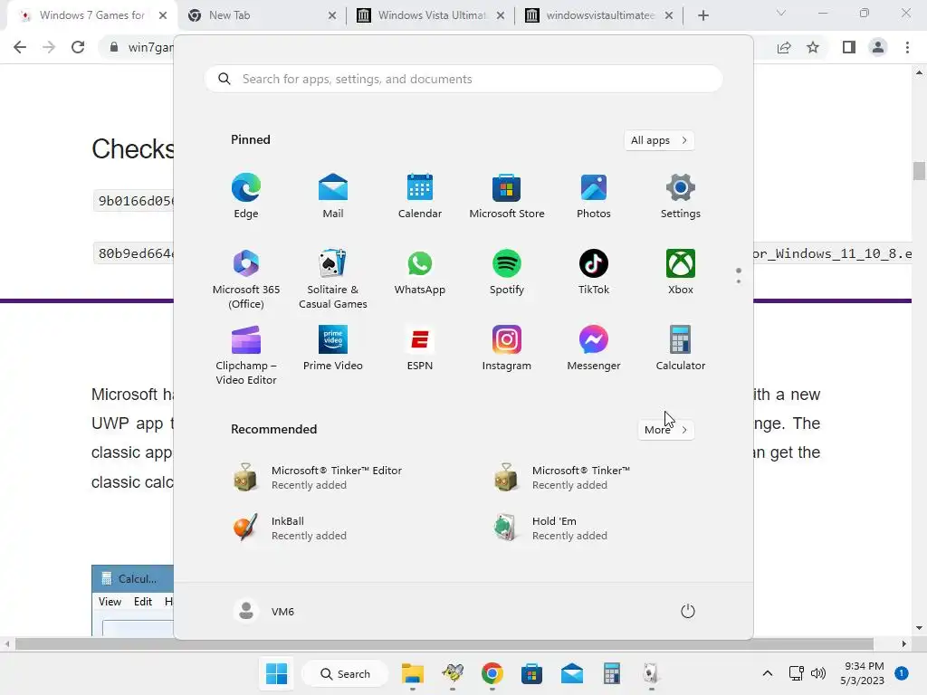The width and height of the screenshot is (927, 695).
Task: Open the taskbar Search box
Action: [x=345, y=673]
